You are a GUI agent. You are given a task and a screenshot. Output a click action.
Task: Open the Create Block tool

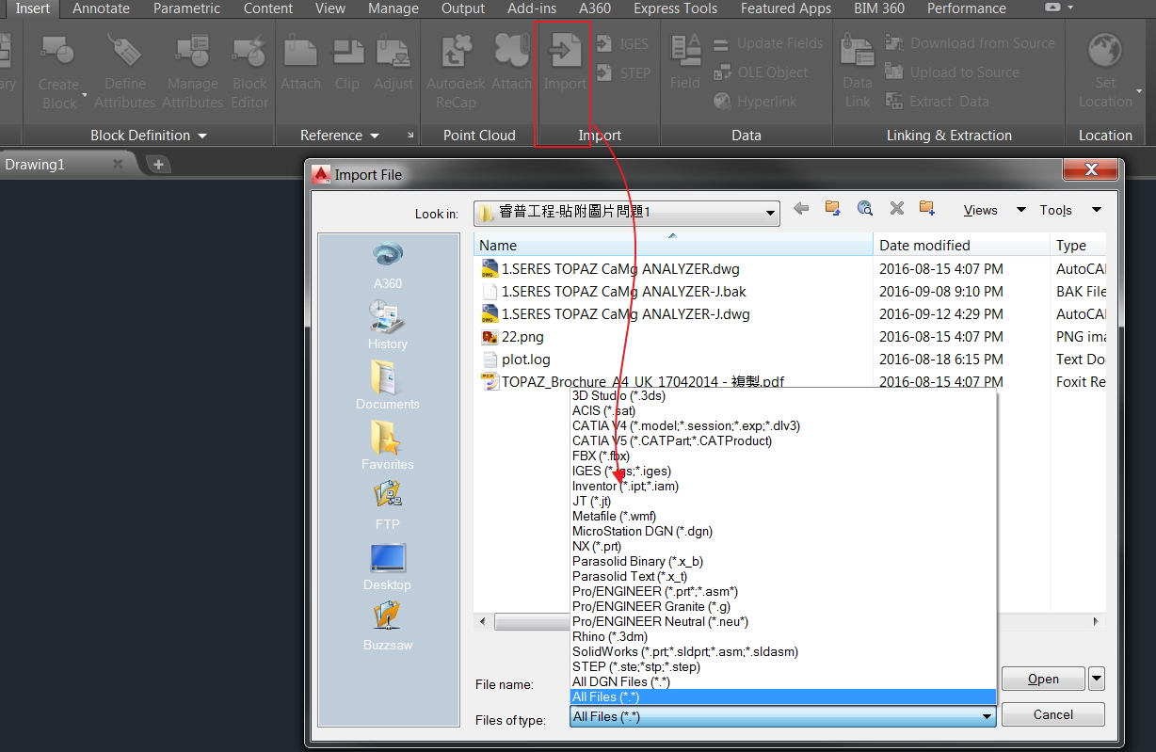pos(58,71)
